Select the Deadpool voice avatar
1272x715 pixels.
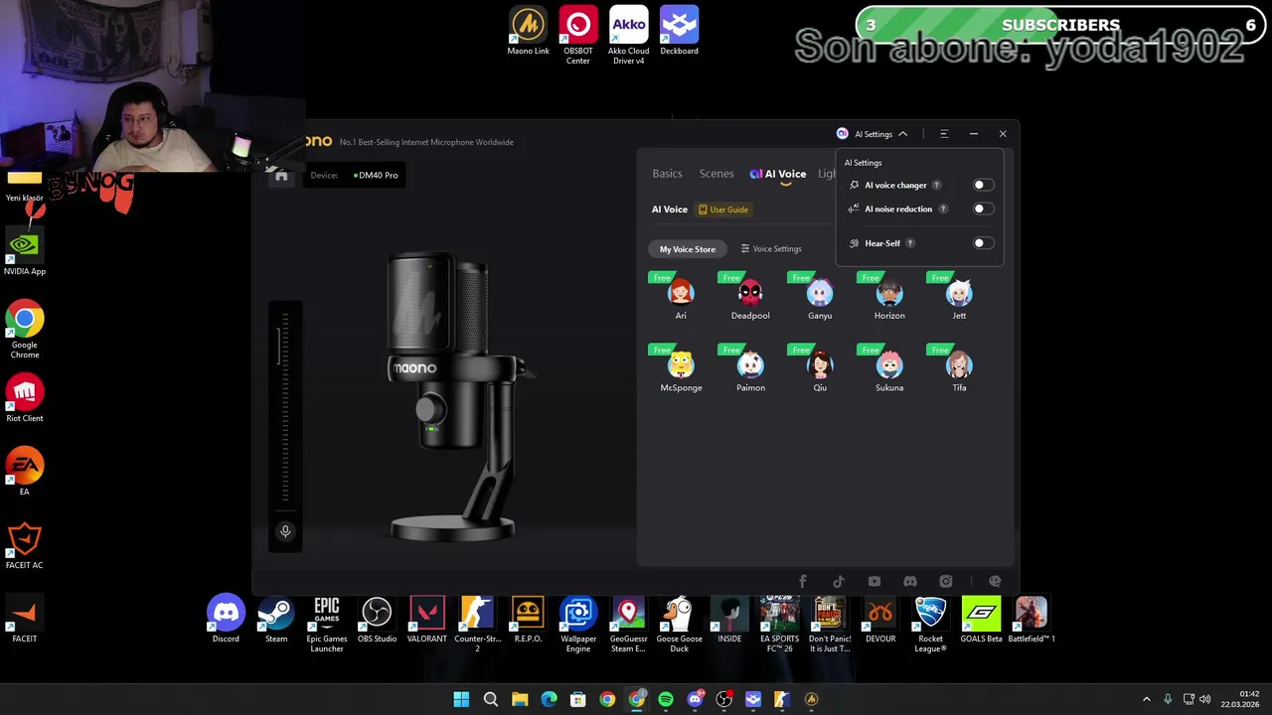click(x=750, y=293)
